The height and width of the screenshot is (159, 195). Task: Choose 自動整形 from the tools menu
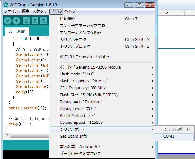[x=102, y=19]
